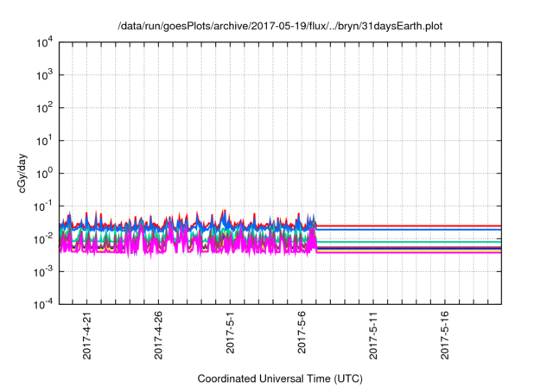This screenshot has height=387, width=553.
Task: Click the 10^0 y-axis tick label
Action: (x=48, y=173)
